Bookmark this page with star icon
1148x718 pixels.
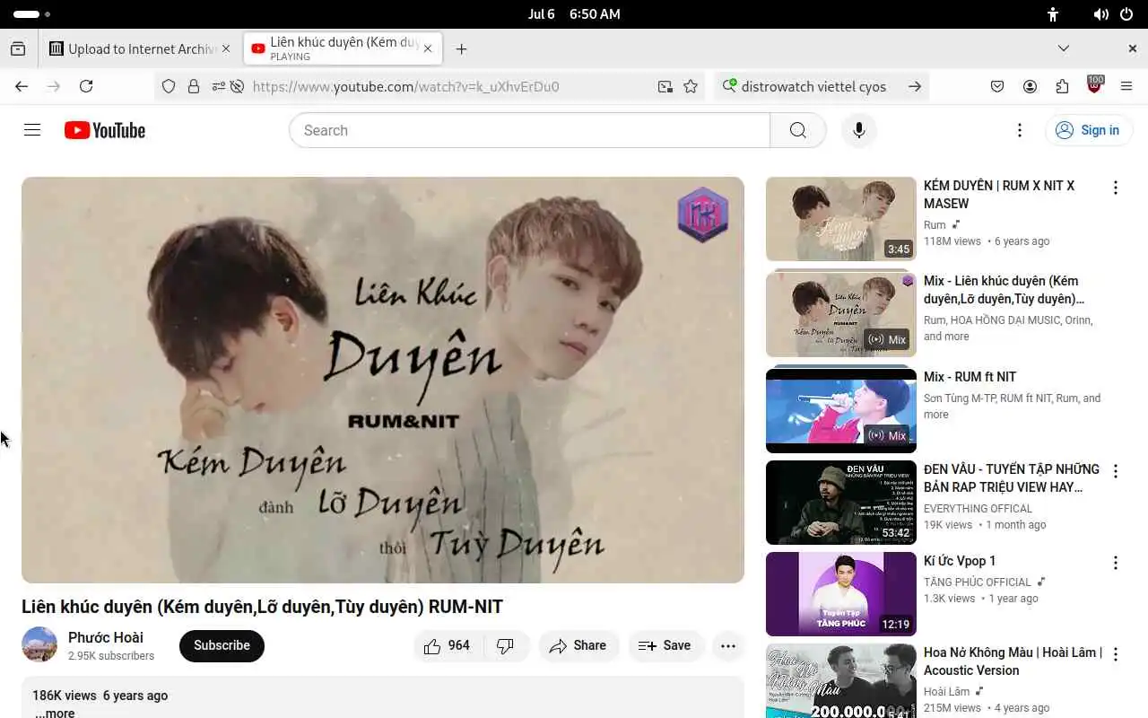(x=691, y=86)
